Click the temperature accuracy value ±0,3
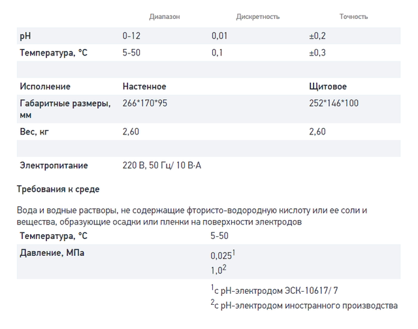418x329 pixels. (317, 52)
